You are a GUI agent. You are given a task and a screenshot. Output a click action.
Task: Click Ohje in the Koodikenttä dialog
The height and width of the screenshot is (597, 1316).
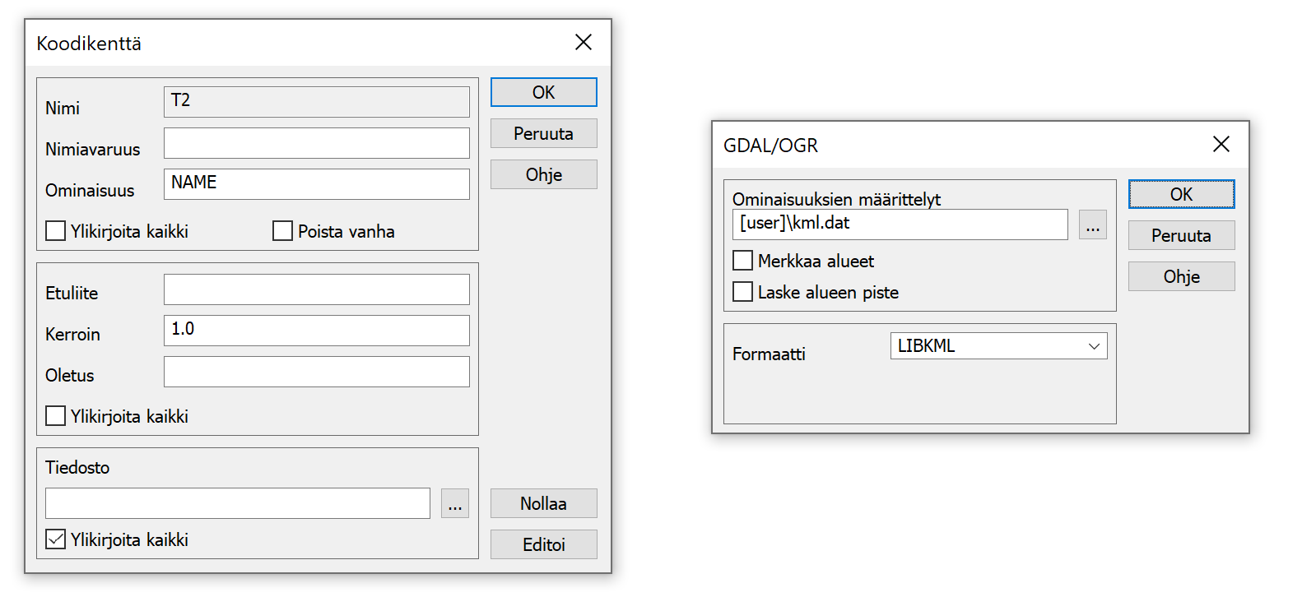coord(543,174)
